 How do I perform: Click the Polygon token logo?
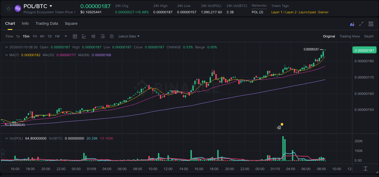(x=18, y=8)
